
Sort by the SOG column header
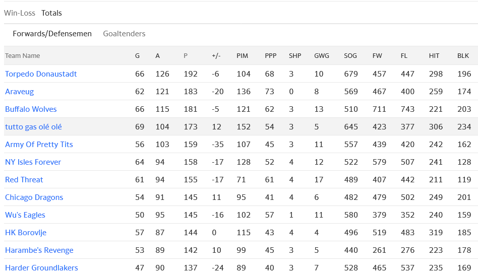pyautogui.click(x=350, y=56)
